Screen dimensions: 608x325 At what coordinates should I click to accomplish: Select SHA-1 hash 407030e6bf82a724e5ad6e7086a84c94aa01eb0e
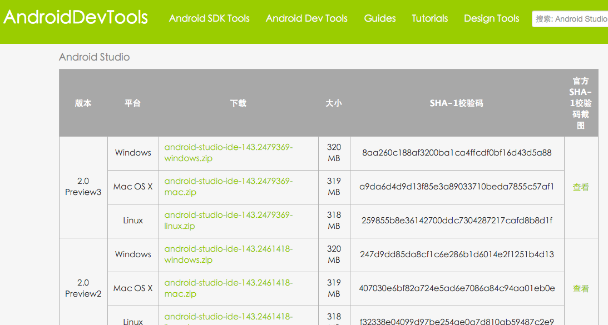pos(457,288)
